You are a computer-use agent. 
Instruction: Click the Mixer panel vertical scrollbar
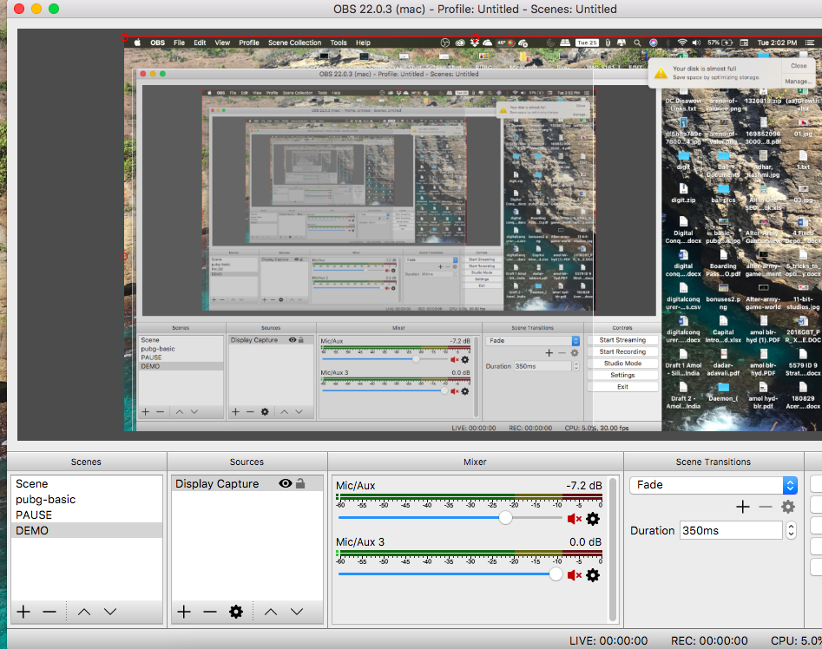click(x=612, y=549)
